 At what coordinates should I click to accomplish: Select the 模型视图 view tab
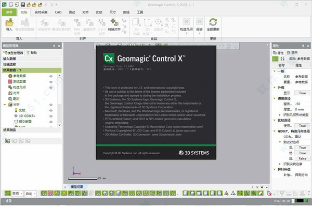(77, 187)
